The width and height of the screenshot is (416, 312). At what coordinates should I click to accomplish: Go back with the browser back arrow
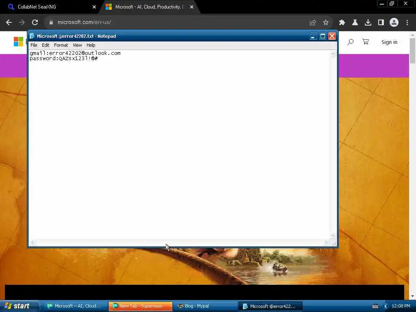click(9, 22)
